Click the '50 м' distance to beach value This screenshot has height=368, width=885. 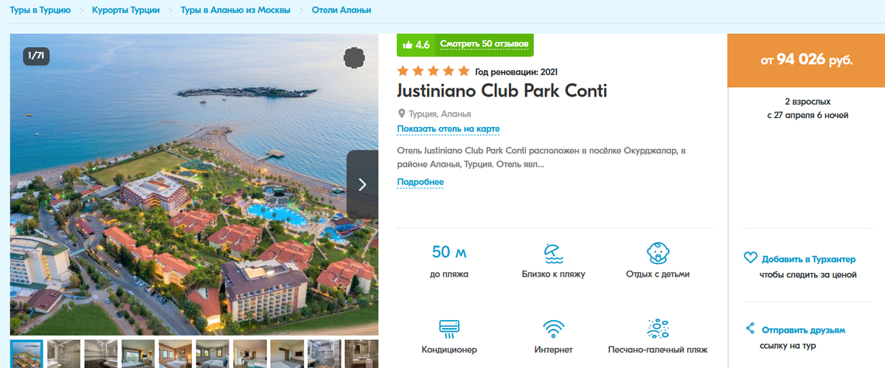click(x=449, y=252)
